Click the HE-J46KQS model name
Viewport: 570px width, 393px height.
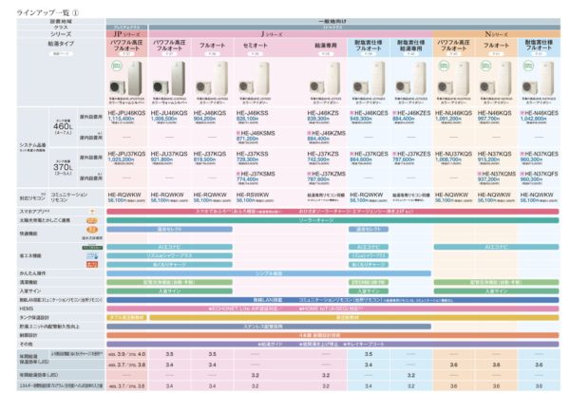pos(210,113)
